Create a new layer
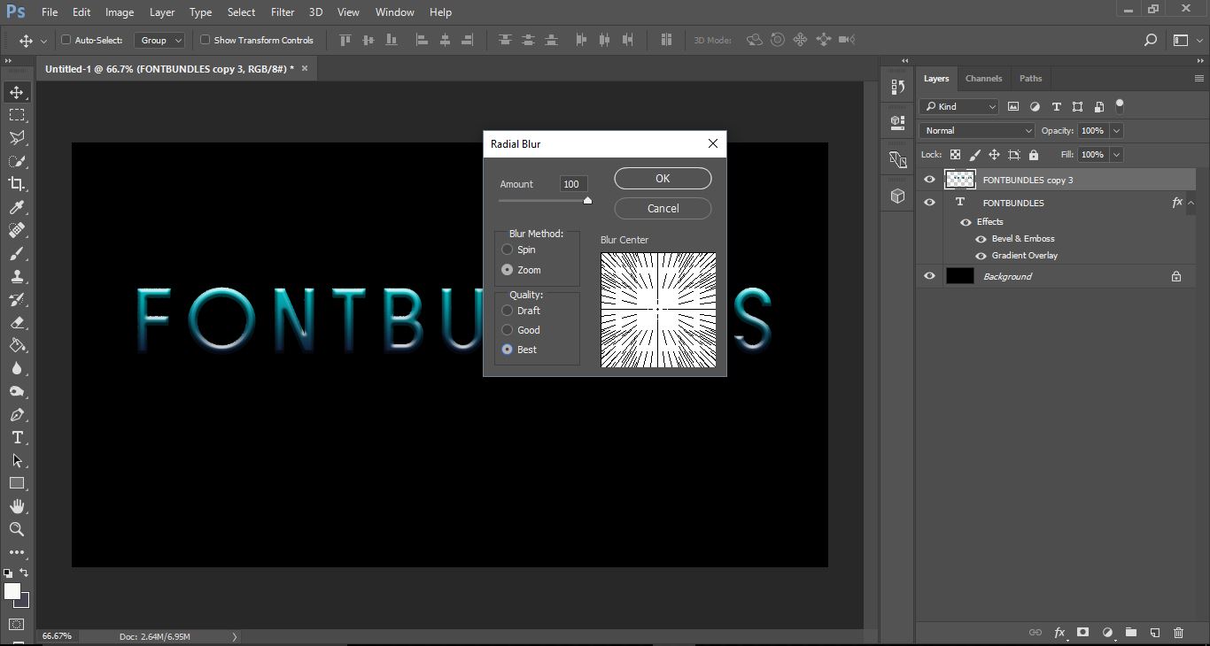Viewport: 1210px width, 646px height. coord(1155,633)
